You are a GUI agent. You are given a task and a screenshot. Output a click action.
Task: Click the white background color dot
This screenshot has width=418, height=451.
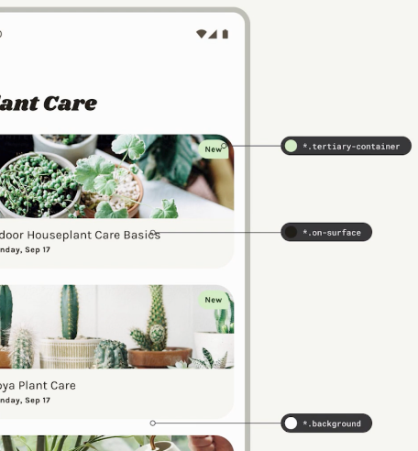pyautogui.click(x=291, y=423)
